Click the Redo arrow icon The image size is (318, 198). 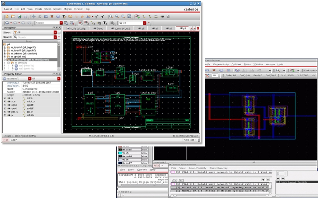82,17
